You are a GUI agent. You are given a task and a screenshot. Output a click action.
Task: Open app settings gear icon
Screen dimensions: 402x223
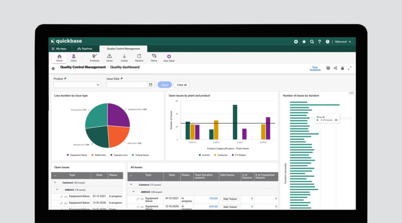(x=53, y=69)
